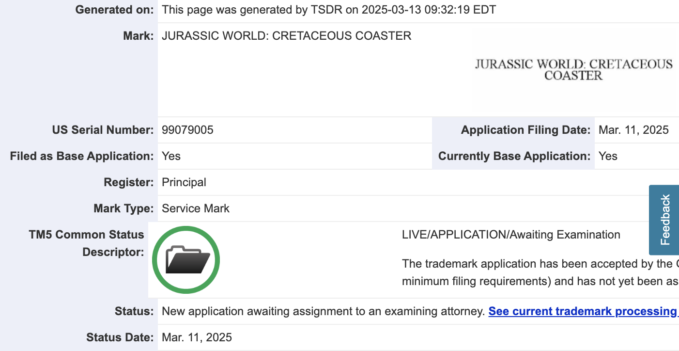The width and height of the screenshot is (679, 351).
Task: Click the Mark Type value "Service Mark"
Action: point(196,208)
